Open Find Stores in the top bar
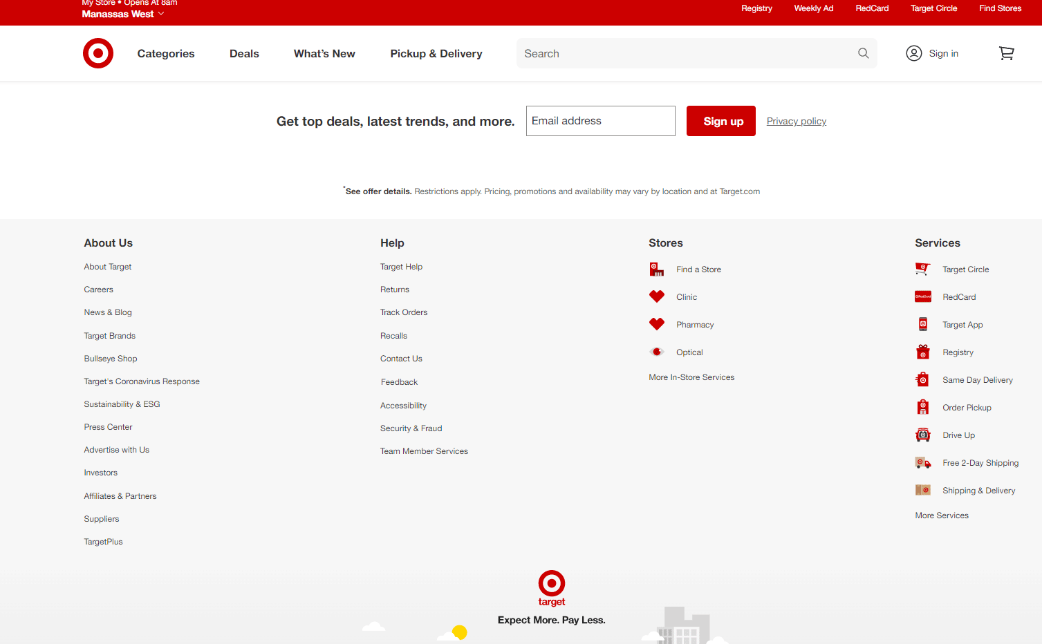The width and height of the screenshot is (1042, 644). click(1000, 8)
